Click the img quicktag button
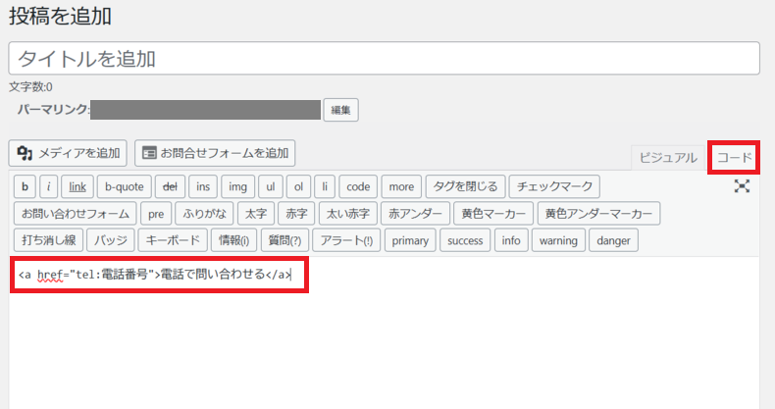This screenshot has width=775, height=409. pyautogui.click(x=237, y=186)
